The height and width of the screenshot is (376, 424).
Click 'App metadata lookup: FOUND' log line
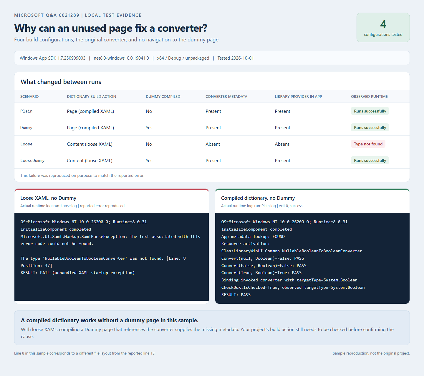tap(253, 236)
